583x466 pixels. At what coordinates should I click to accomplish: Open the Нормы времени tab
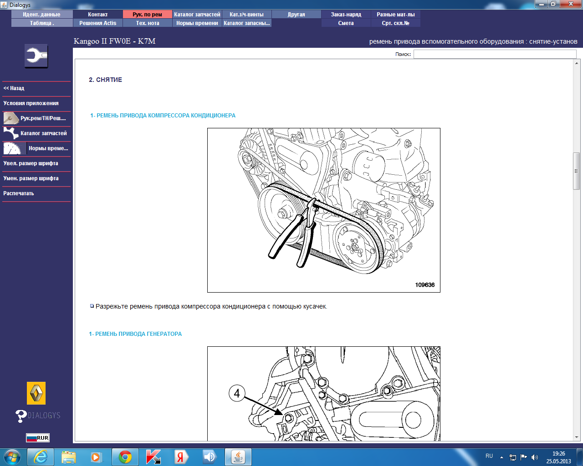coord(197,23)
